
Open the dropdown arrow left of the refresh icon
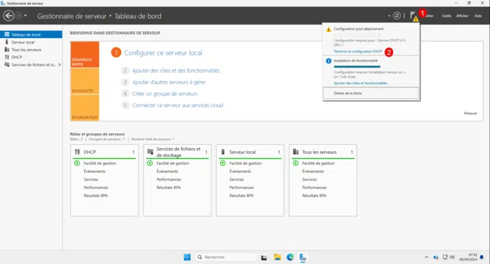click(x=389, y=16)
